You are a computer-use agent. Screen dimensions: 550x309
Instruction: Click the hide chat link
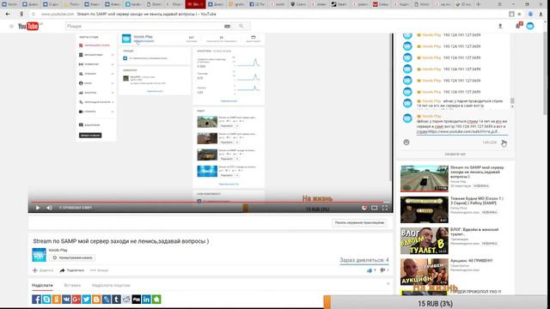click(455, 154)
